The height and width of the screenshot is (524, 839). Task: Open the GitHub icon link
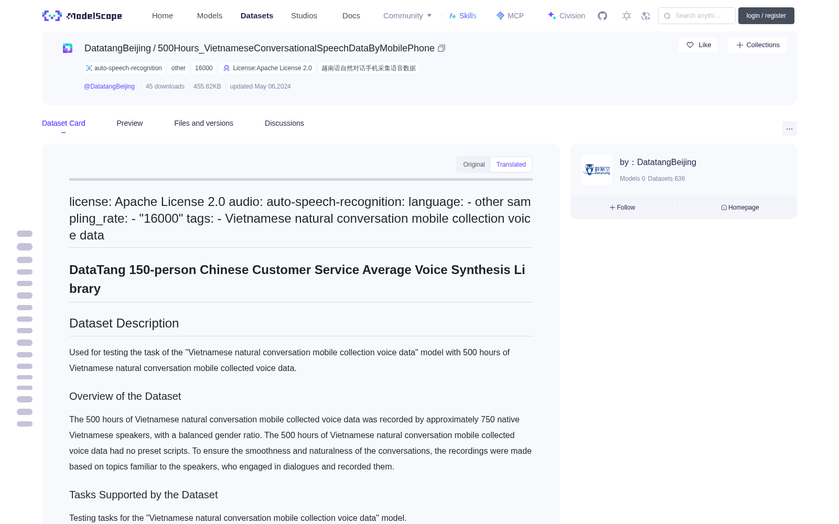click(x=603, y=16)
